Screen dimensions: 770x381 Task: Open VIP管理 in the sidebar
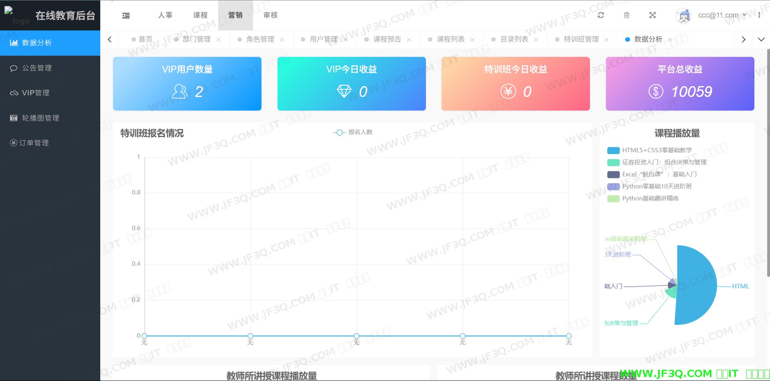point(36,93)
